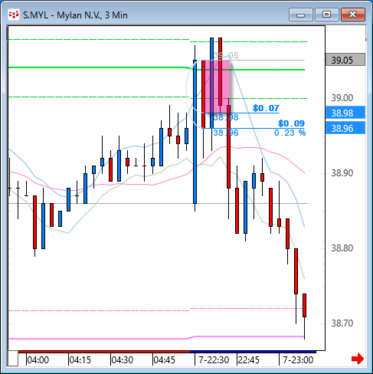The image size is (373, 374).
Task: Click the $0.07 measurement label
Action: coord(266,108)
